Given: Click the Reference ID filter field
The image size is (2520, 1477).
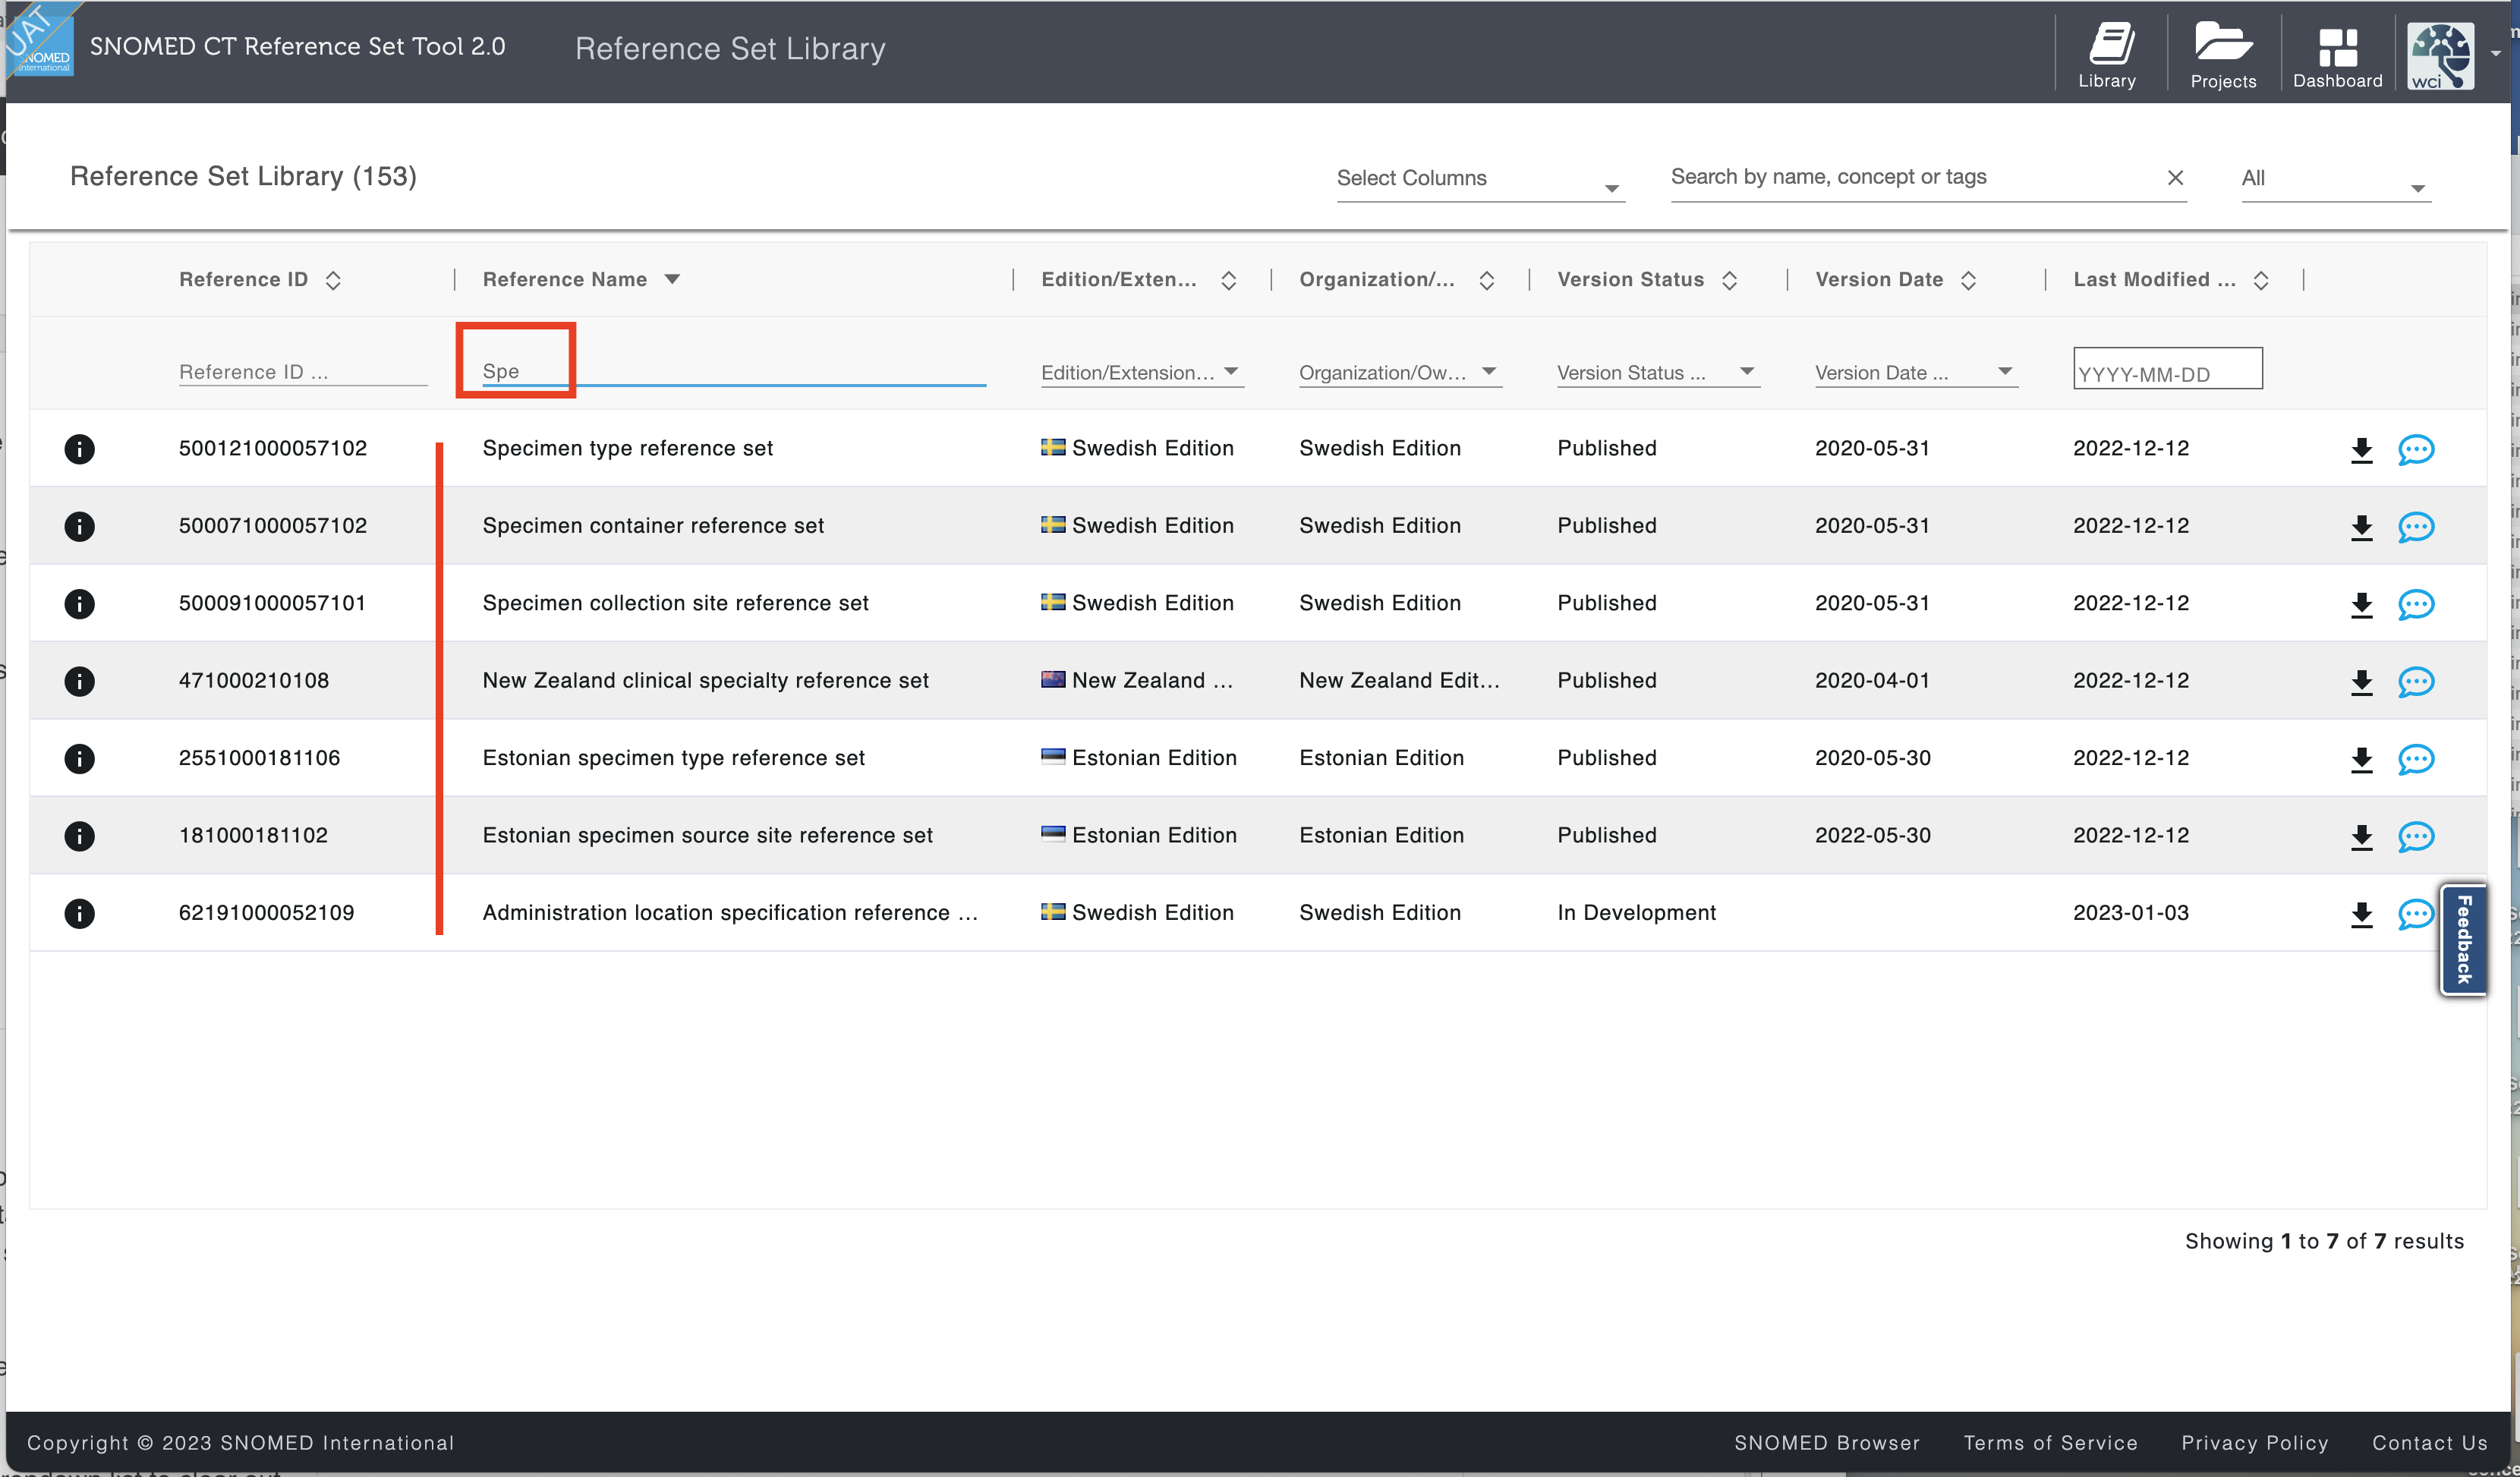Looking at the screenshot, I should [x=303, y=372].
